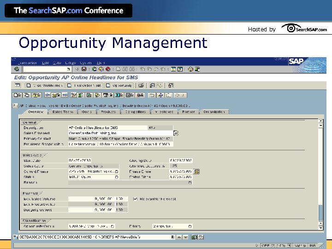Open the Status dropdown list

point(117,177)
